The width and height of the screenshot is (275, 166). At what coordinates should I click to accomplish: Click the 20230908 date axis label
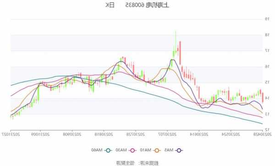[x=72, y=134]
